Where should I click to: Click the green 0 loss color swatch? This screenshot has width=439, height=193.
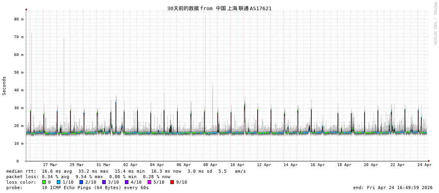[44, 182]
